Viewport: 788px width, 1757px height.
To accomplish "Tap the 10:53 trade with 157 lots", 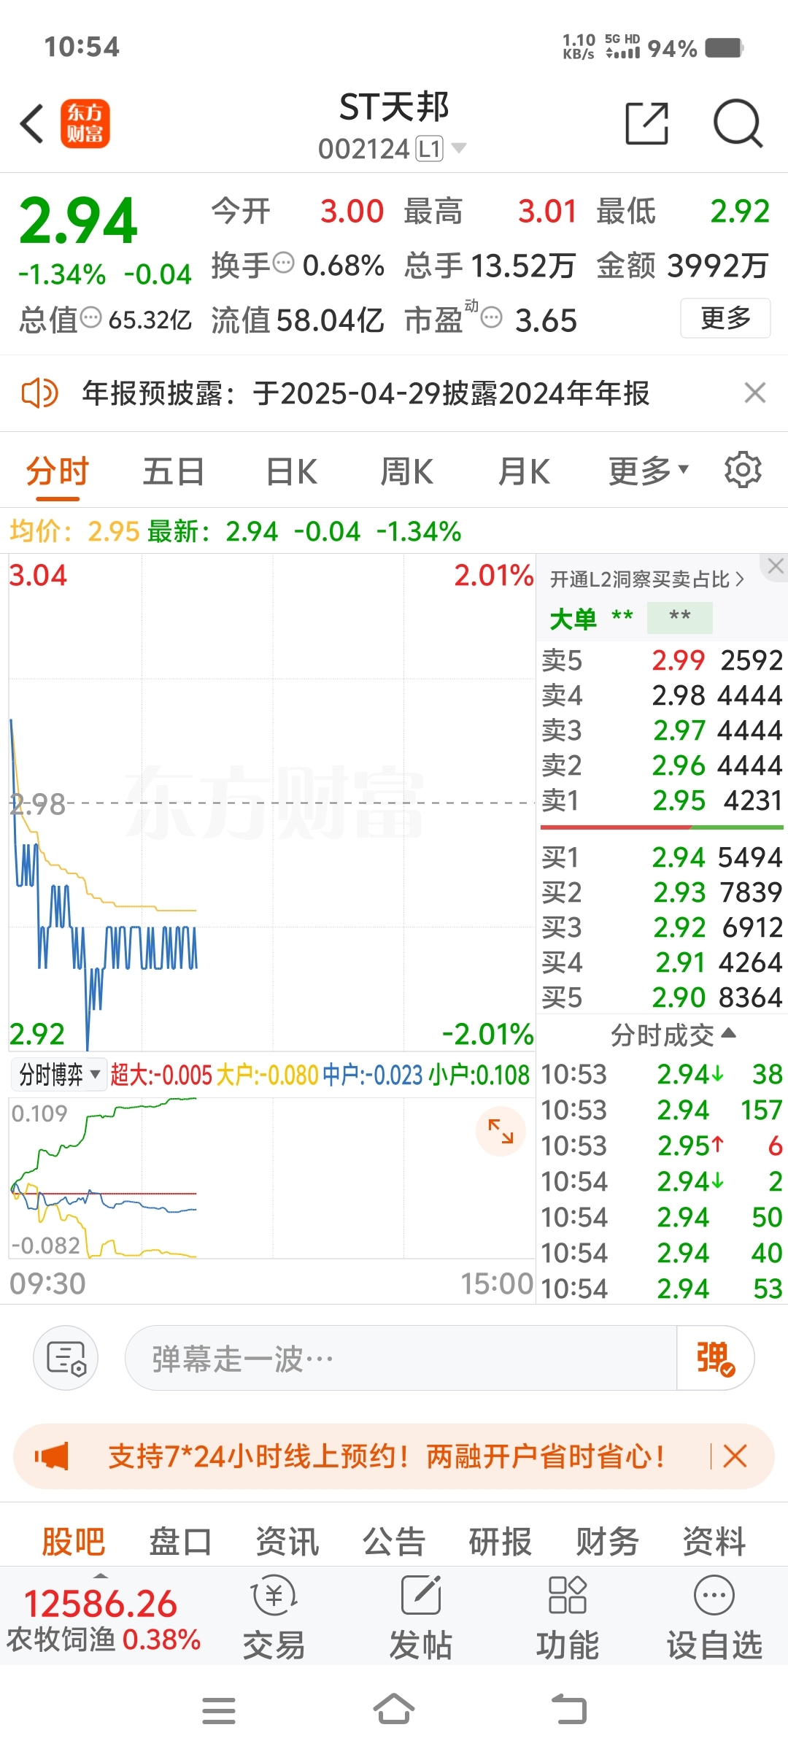I will coord(662,1111).
